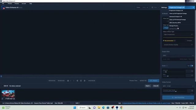Step back one frame in preview

tap(77, 81)
